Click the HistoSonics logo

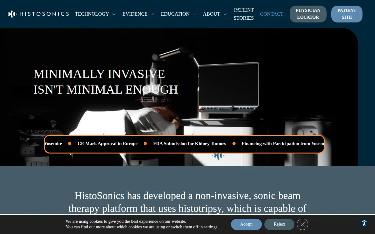37,14
